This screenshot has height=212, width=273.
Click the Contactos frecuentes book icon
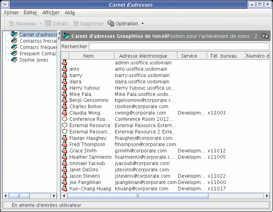point(14,41)
